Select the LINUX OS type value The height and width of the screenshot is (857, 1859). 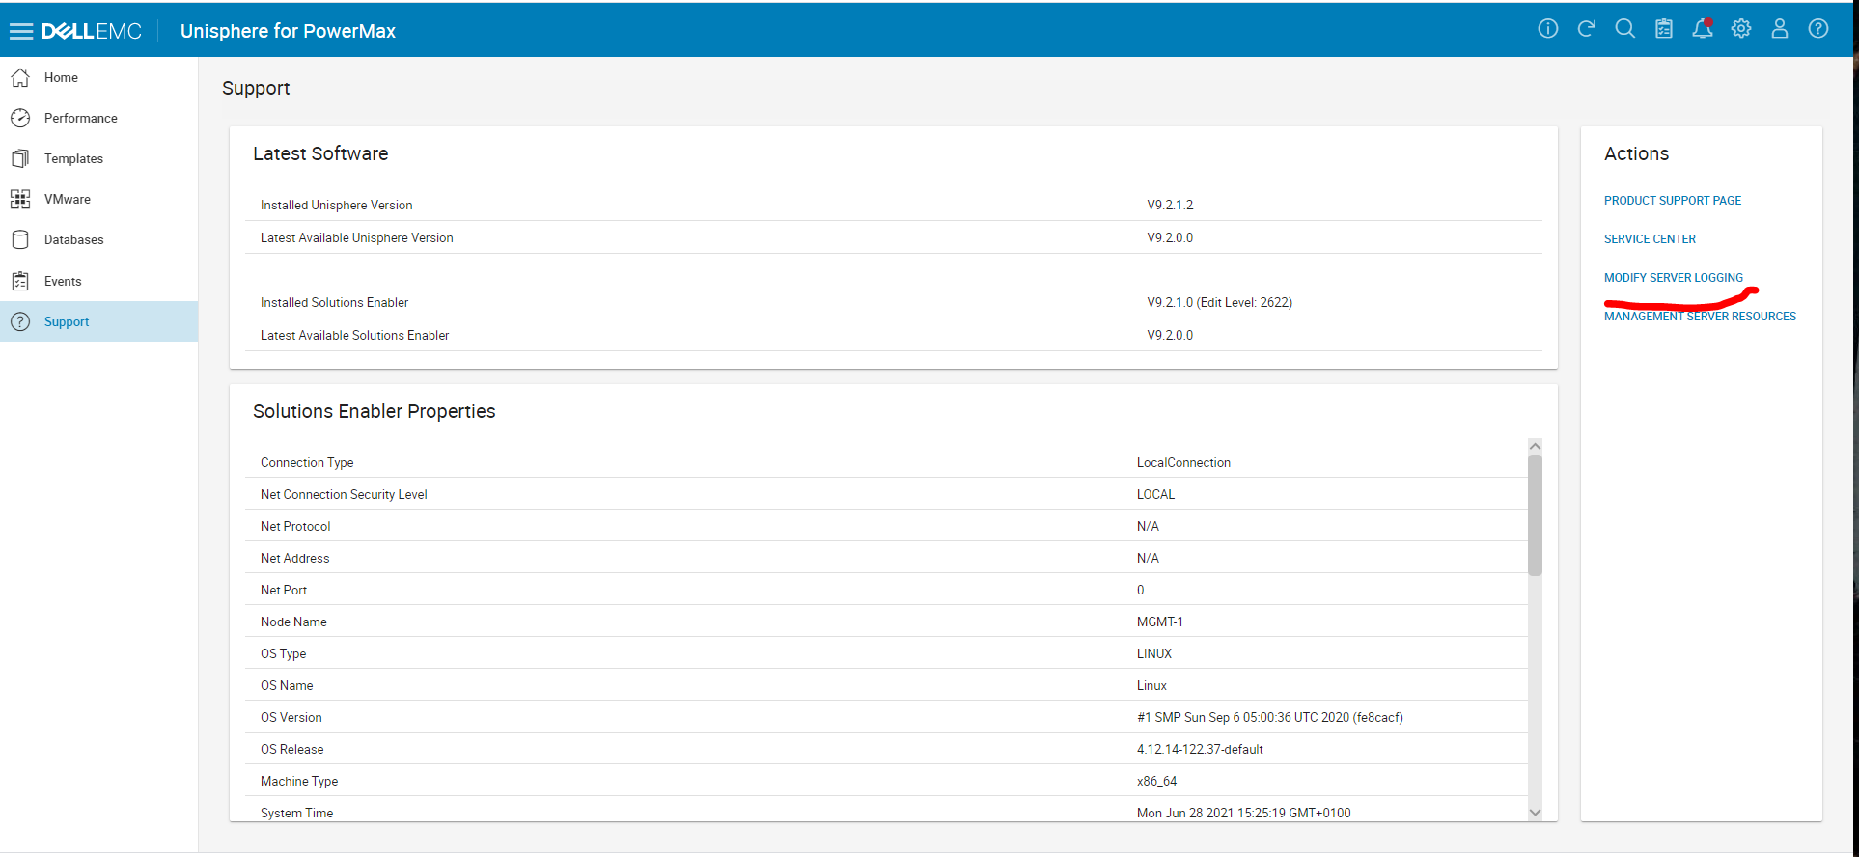pyautogui.click(x=1154, y=653)
